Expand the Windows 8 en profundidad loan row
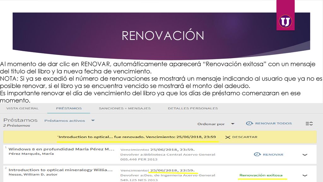Screen dimensions: 323x182 point(305,155)
